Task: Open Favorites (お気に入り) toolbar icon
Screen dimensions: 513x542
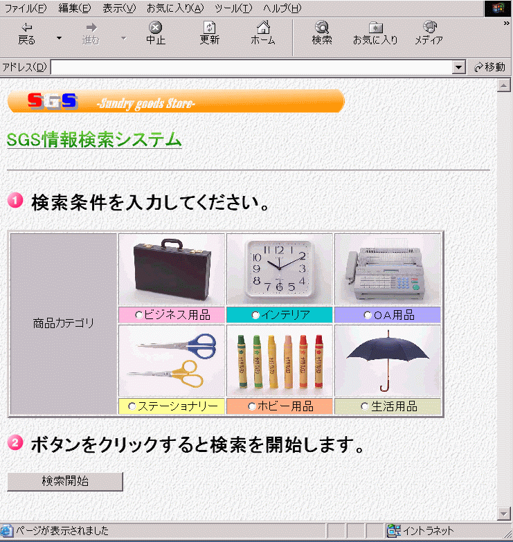Action: (375, 28)
